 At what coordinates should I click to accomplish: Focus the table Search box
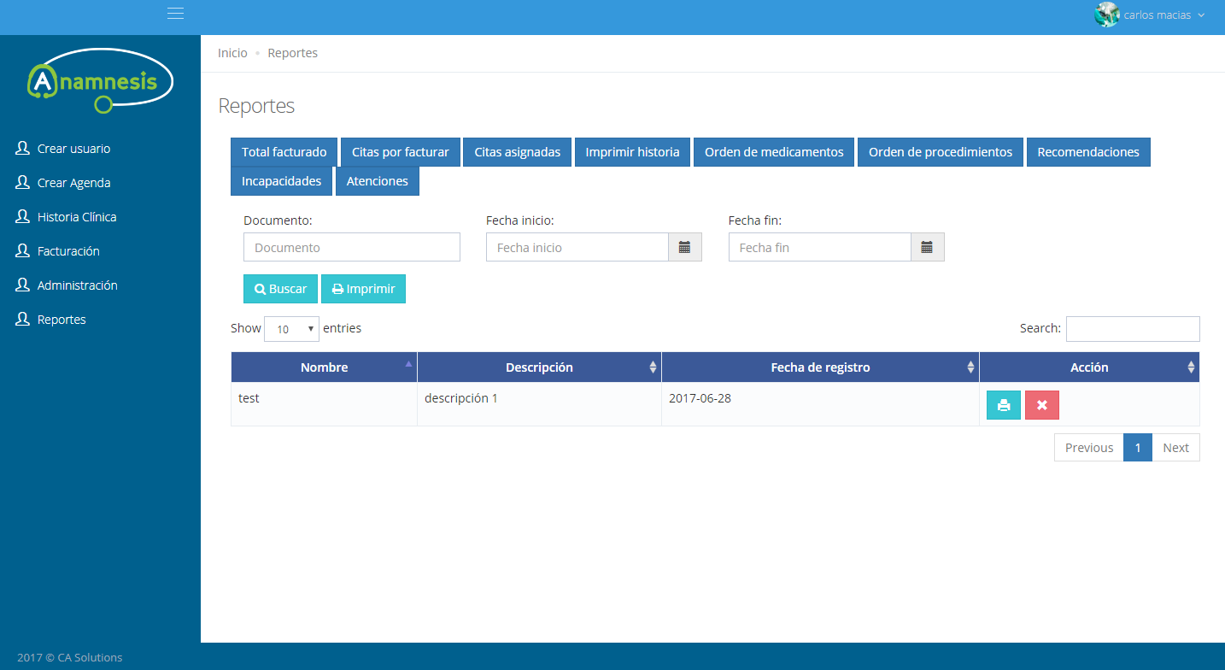[x=1133, y=329]
